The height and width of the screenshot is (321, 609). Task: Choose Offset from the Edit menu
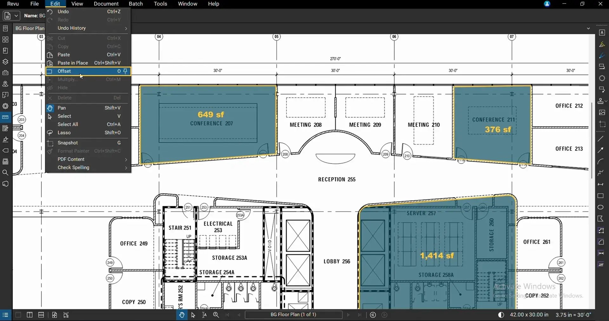(88, 71)
